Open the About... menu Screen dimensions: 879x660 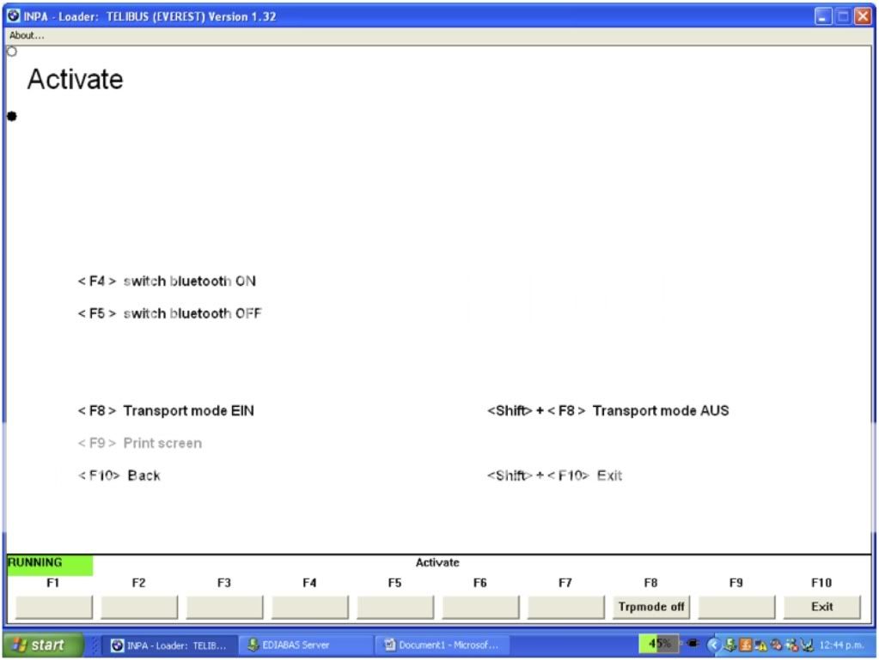(27, 35)
